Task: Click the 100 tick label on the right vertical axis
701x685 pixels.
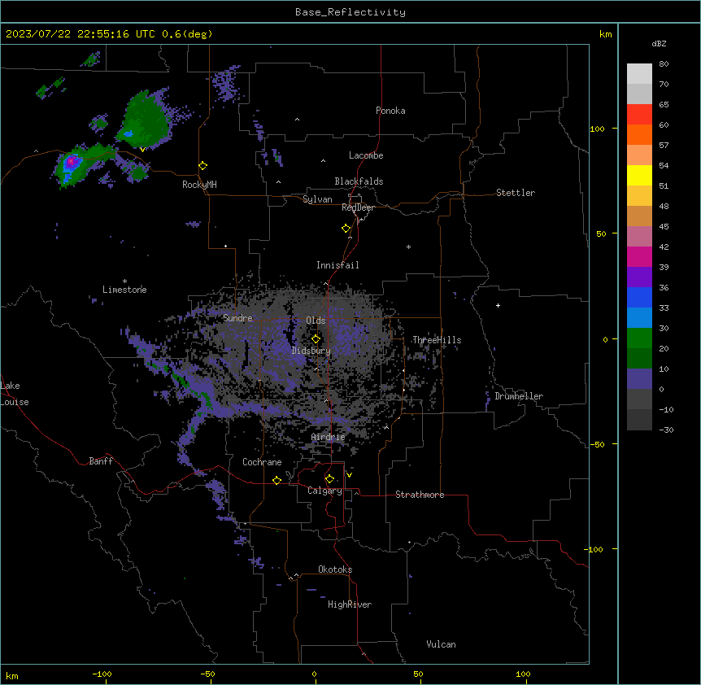Action: point(597,129)
